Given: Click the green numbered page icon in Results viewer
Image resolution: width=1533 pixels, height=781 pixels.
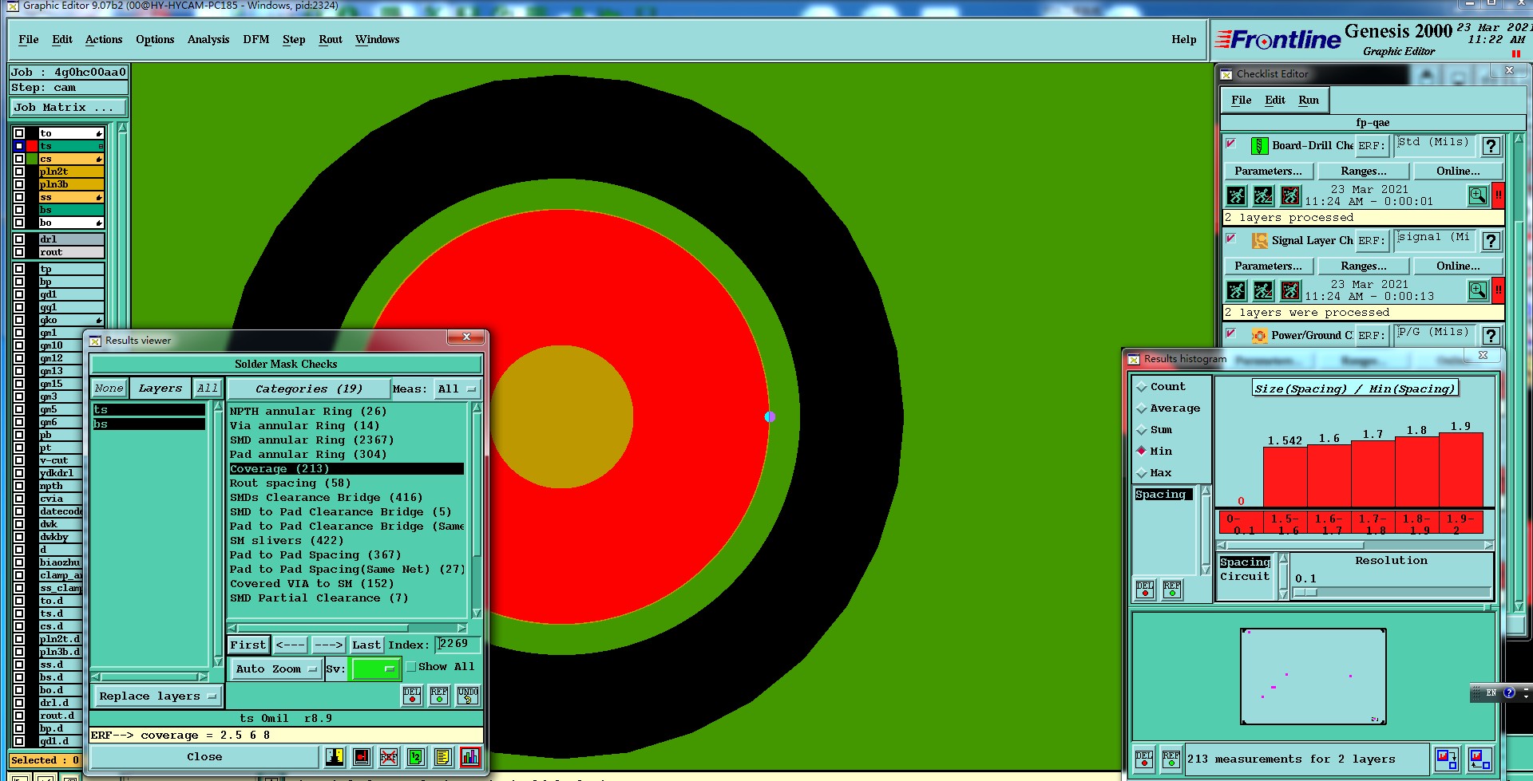Looking at the screenshot, I should pos(416,756).
